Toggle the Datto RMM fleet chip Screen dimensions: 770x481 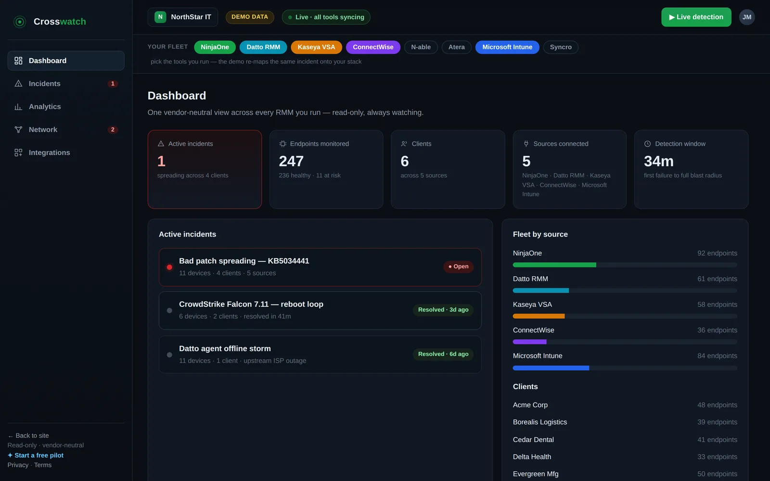(x=263, y=47)
